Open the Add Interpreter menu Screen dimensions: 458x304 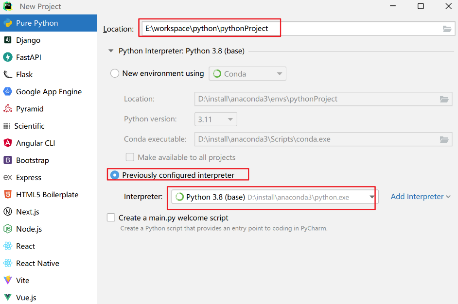(x=421, y=197)
